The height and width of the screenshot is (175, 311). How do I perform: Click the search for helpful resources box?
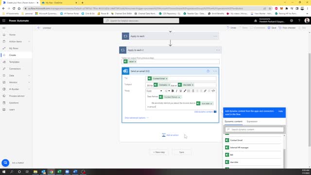[x=141, y=20]
